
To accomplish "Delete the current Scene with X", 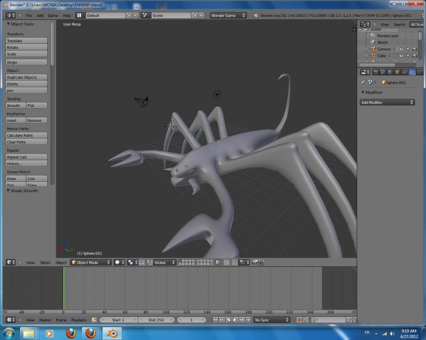I will 201,15.
